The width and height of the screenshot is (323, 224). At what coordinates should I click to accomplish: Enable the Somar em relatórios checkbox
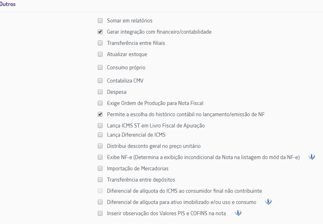coord(100,20)
